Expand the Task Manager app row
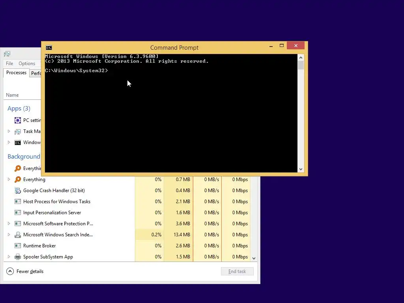This screenshot has width=404, height=303. coord(9,131)
